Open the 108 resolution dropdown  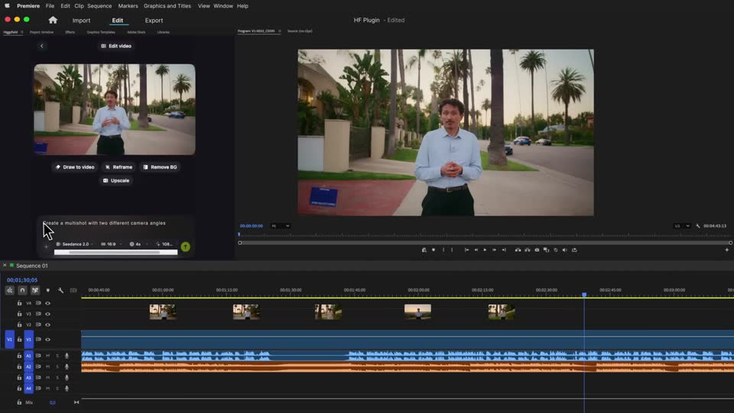pos(165,244)
